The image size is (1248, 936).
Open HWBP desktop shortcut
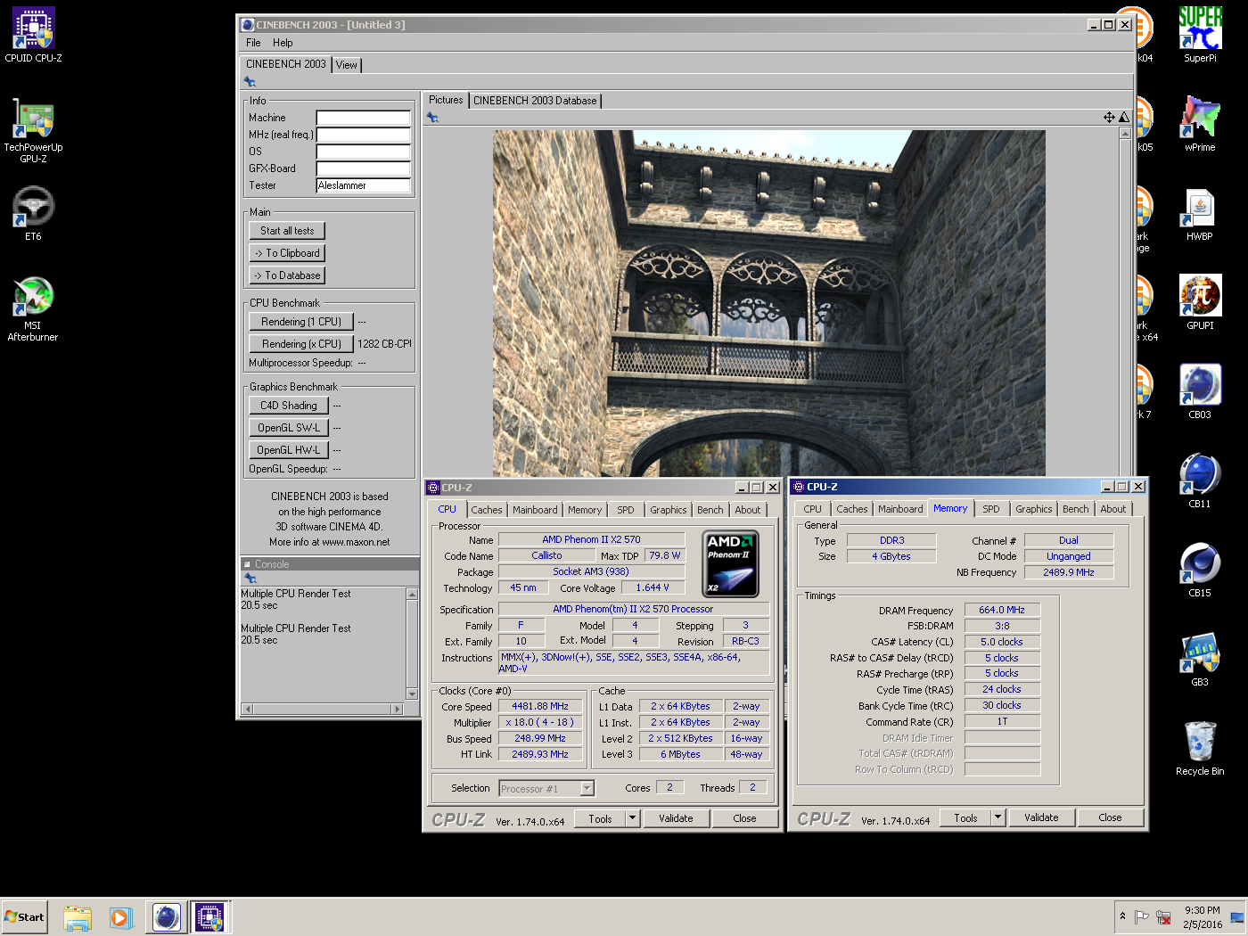[x=1200, y=214]
